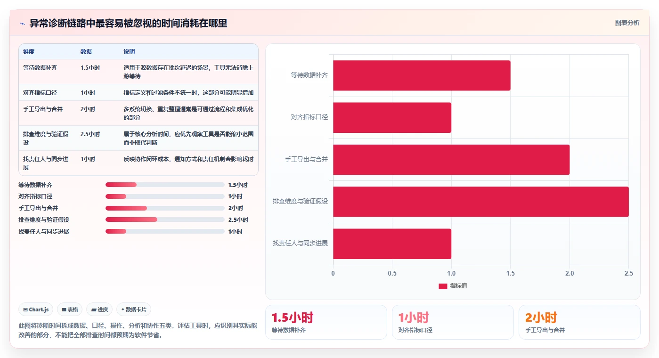The height and width of the screenshot is (358, 659).
Task: Open the 1小时 对齐指标口径 data card
Action: (x=453, y=322)
